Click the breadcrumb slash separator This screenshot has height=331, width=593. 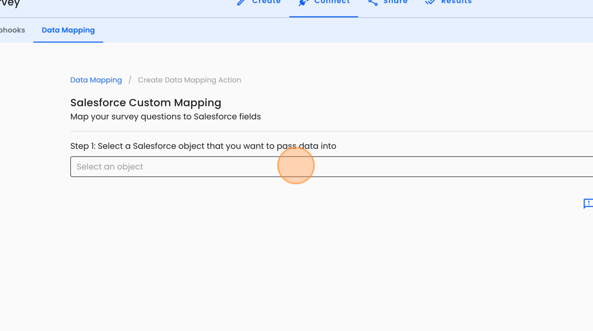[x=130, y=80]
